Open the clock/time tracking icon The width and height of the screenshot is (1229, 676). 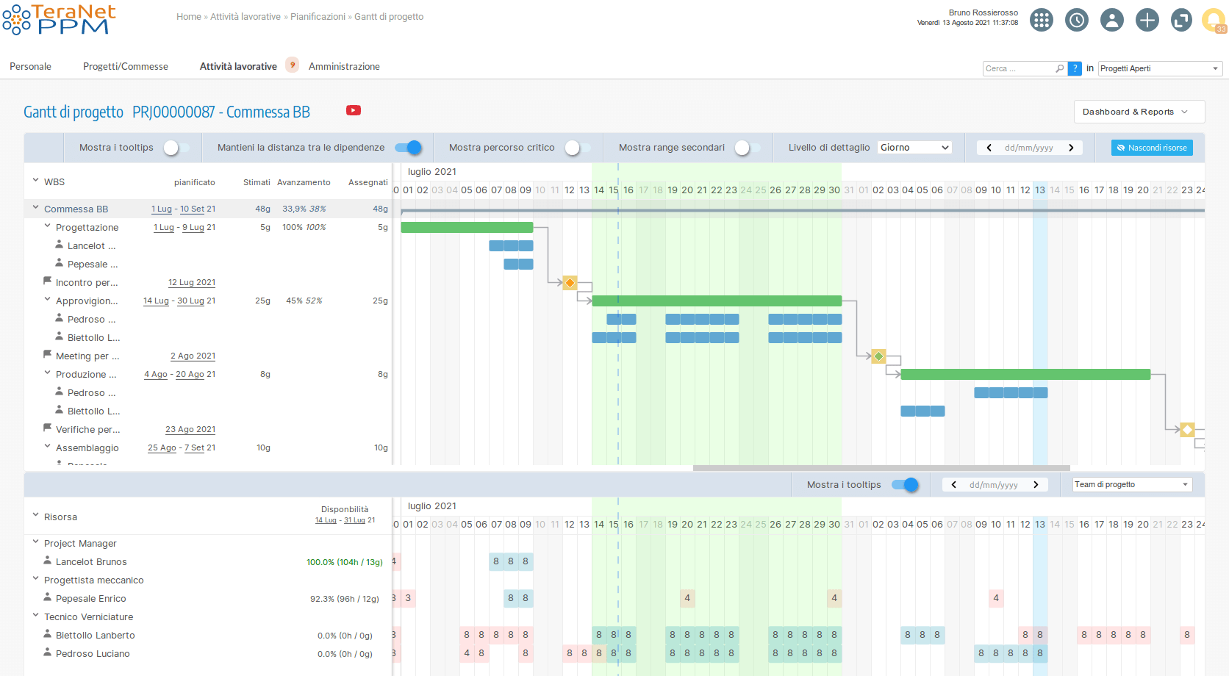(1077, 20)
